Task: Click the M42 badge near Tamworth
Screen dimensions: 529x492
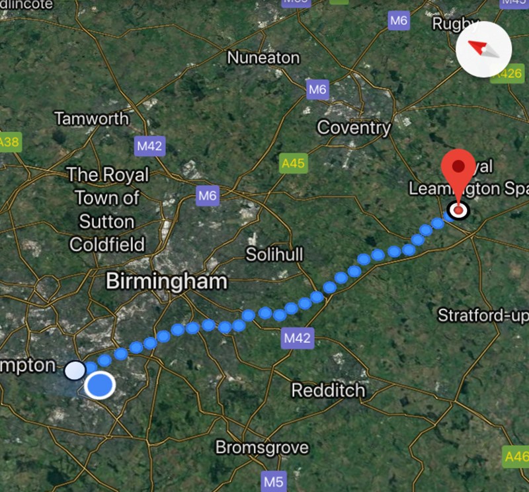Action: (150, 146)
